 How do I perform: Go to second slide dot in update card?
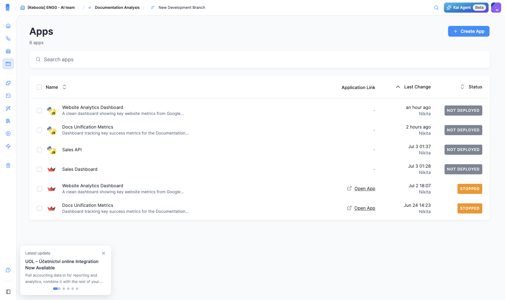[64, 289]
